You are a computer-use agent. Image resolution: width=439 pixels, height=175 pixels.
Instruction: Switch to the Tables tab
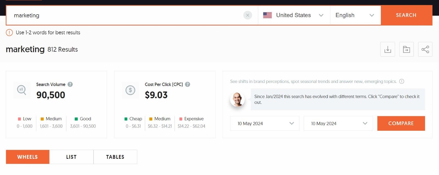coord(115,157)
